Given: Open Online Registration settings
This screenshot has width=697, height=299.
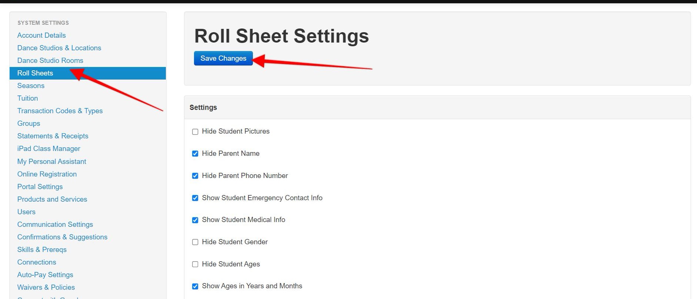Looking at the screenshot, I should [x=47, y=174].
